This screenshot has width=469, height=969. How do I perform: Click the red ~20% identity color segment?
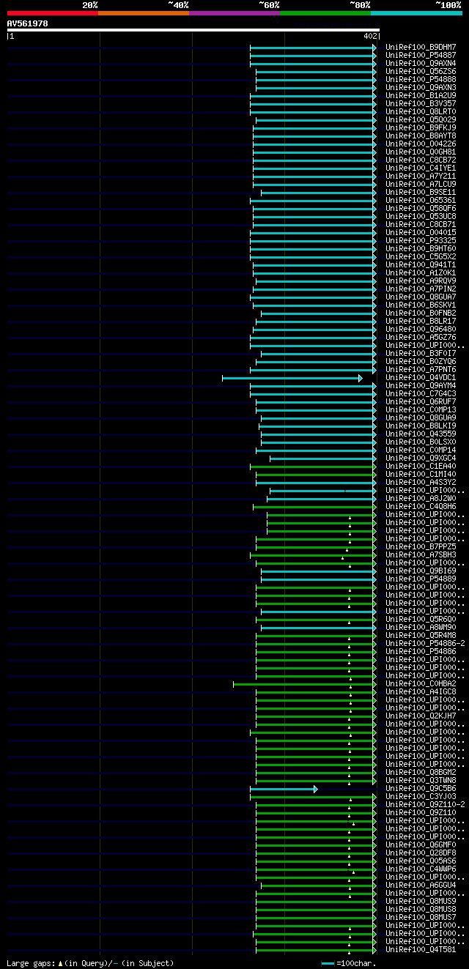(52, 13)
